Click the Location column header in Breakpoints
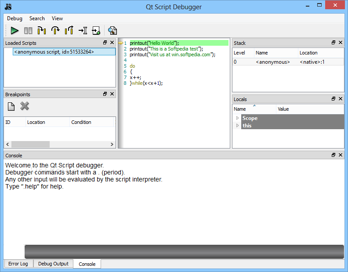This screenshot has height=272, width=348. point(47,122)
